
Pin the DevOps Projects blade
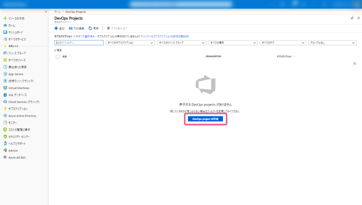click(352, 18)
